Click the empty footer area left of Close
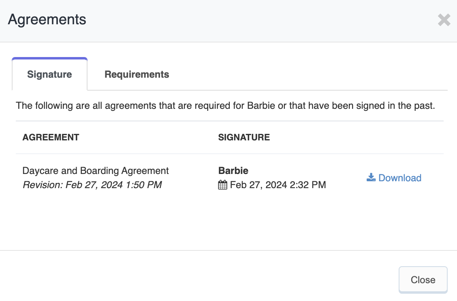Screen dimensions: 457x301 point(198,280)
